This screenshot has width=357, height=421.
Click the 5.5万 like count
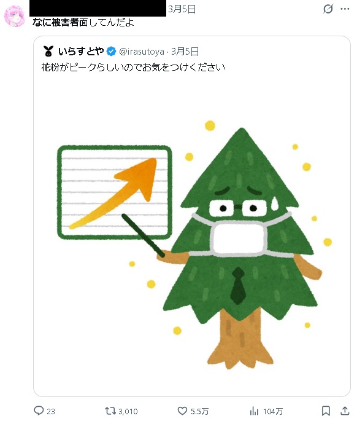click(x=199, y=411)
